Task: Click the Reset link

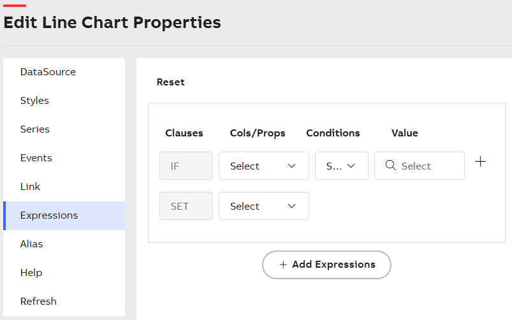Action: (170, 82)
